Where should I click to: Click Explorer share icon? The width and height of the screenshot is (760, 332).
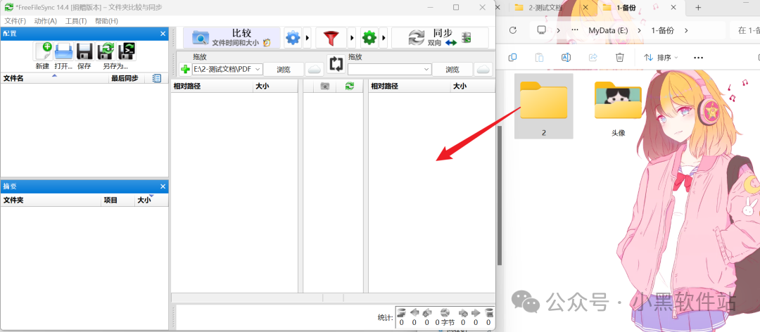pos(593,57)
